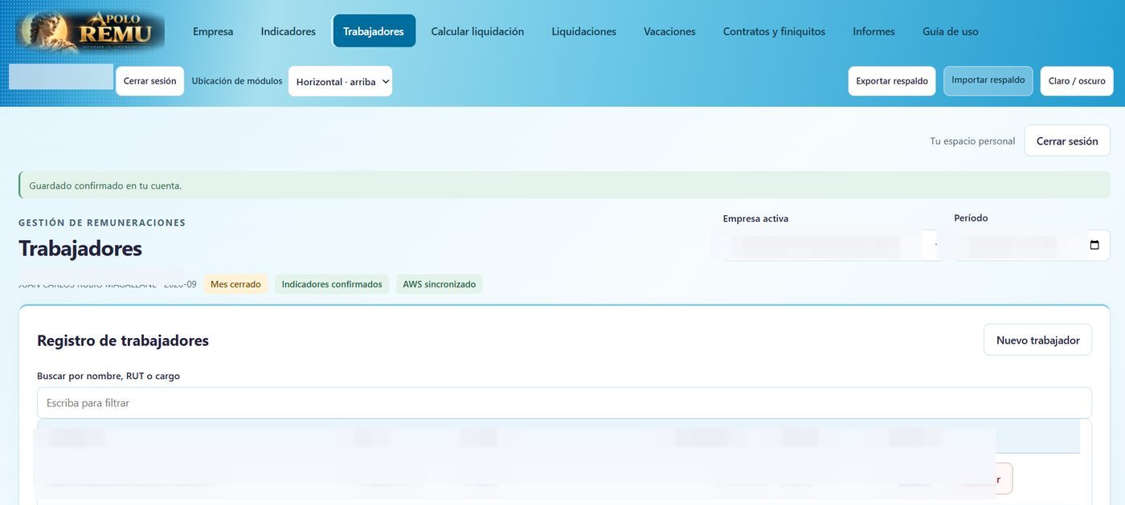The height and width of the screenshot is (505, 1125).
Task: Click Cerrar sesión next to Tu espacio personal
Action: click(1067, 141)
